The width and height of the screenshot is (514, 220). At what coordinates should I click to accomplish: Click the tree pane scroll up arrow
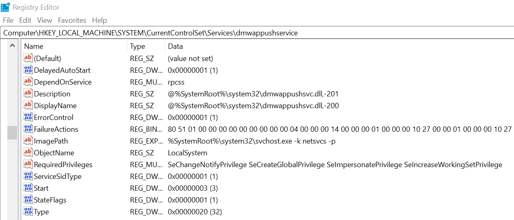point(12,46)
